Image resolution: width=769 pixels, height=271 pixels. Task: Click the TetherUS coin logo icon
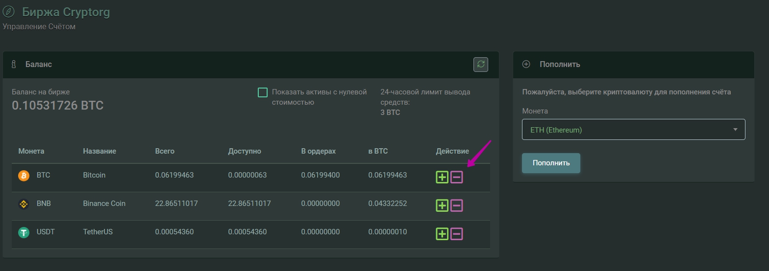pos(24,232)
